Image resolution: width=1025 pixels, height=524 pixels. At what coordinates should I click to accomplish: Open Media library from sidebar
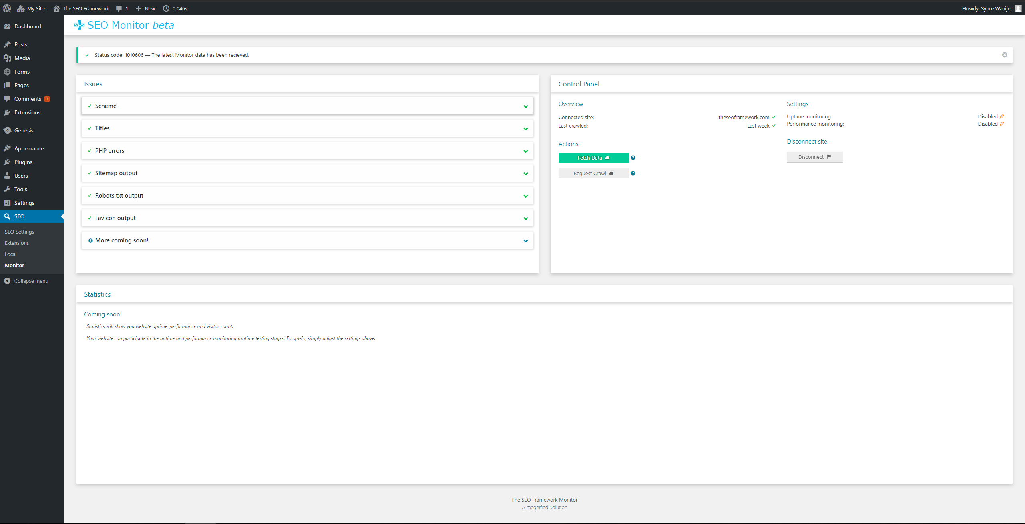point(32,58)
